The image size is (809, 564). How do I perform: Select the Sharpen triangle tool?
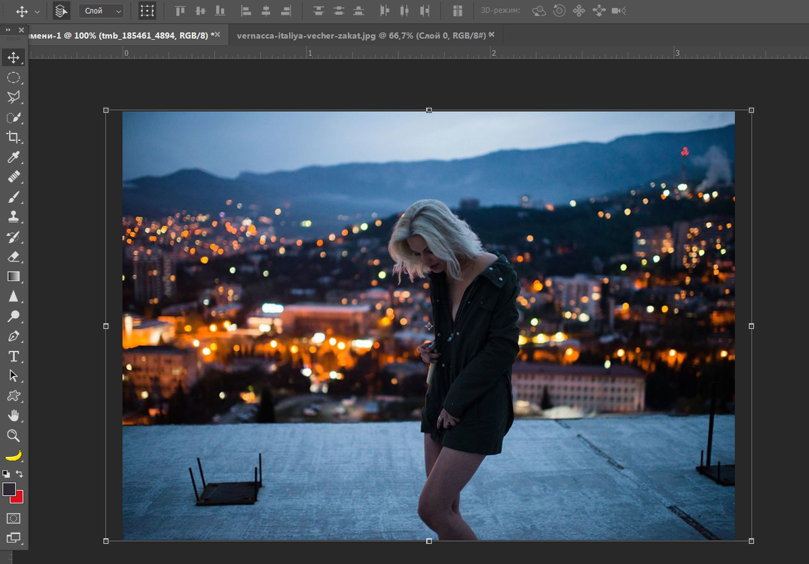tap(13, 296)
